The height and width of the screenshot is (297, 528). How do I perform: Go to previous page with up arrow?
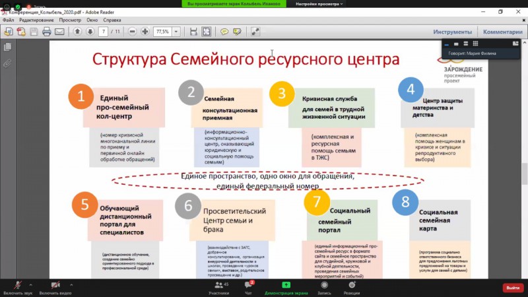click(x=77, y=31)
